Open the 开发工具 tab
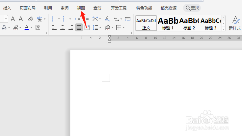 [119, 8]
